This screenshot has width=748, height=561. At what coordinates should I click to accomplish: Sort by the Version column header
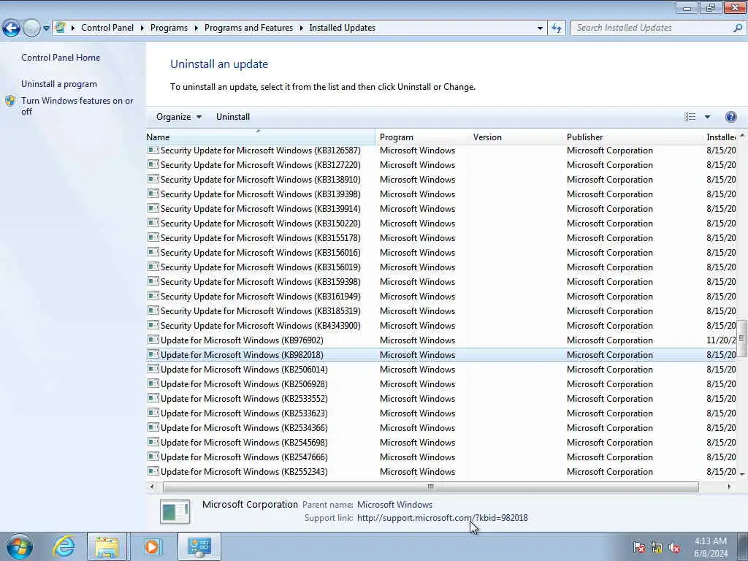(x=515, y=137)
